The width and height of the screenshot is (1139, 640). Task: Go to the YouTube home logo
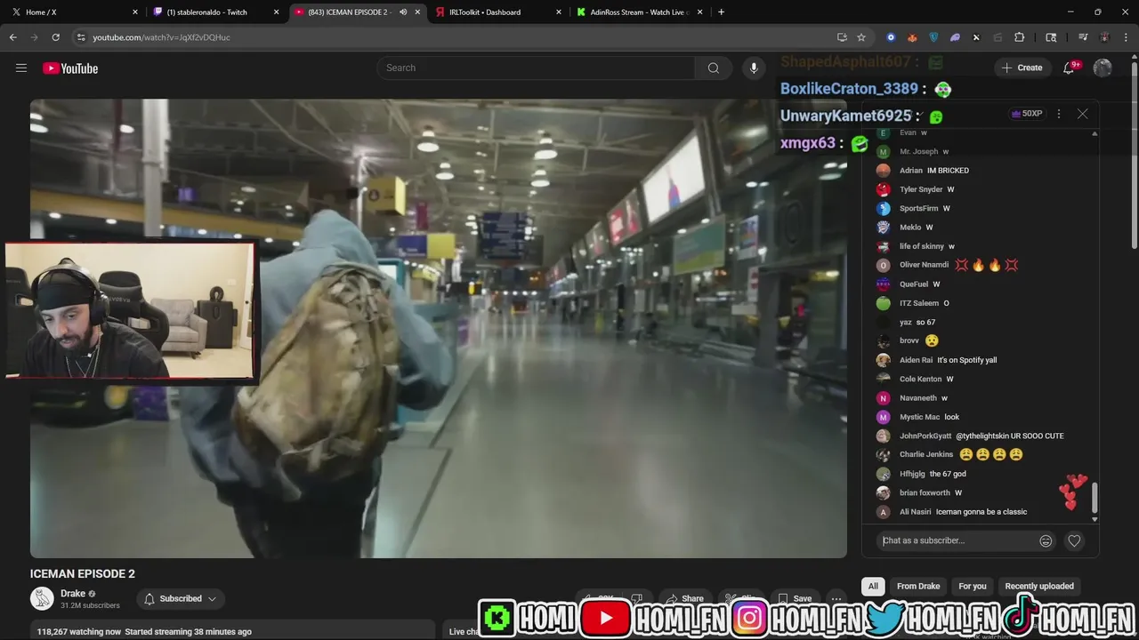pos(70,68)
